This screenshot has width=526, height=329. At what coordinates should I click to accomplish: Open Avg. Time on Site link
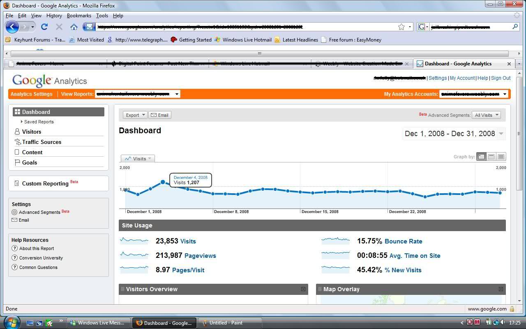click(415, 256)
